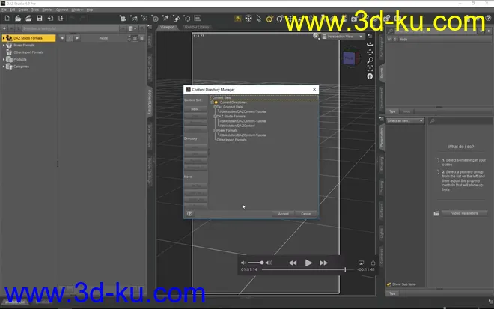
Task: Click the Save disk icon in toolbar
Action: pyautogui.click(x=39, y=18)
